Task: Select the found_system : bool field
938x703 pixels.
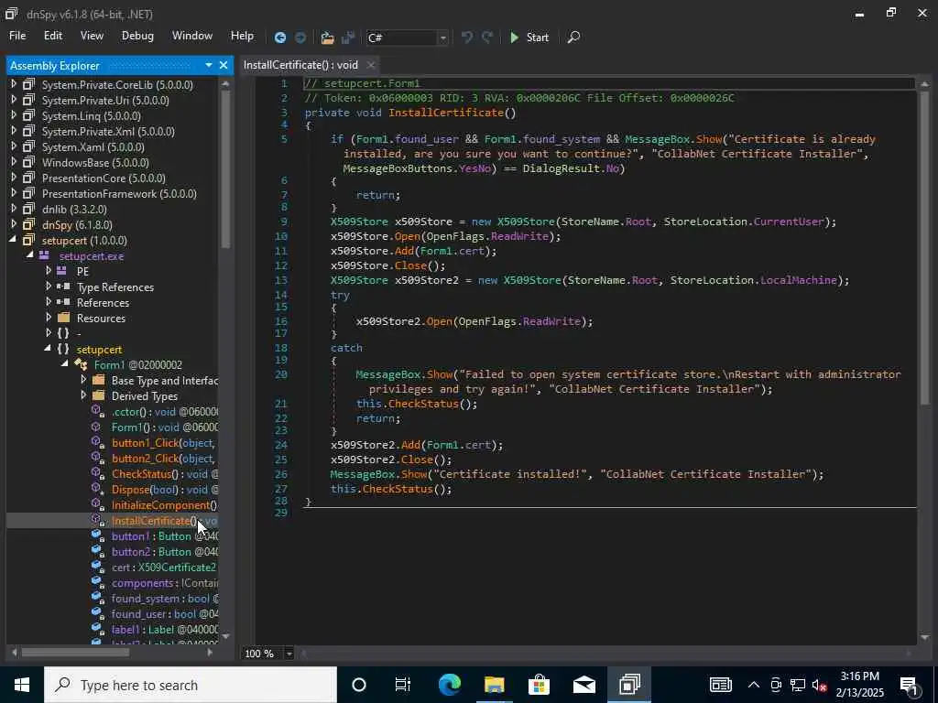Action: 165,599
